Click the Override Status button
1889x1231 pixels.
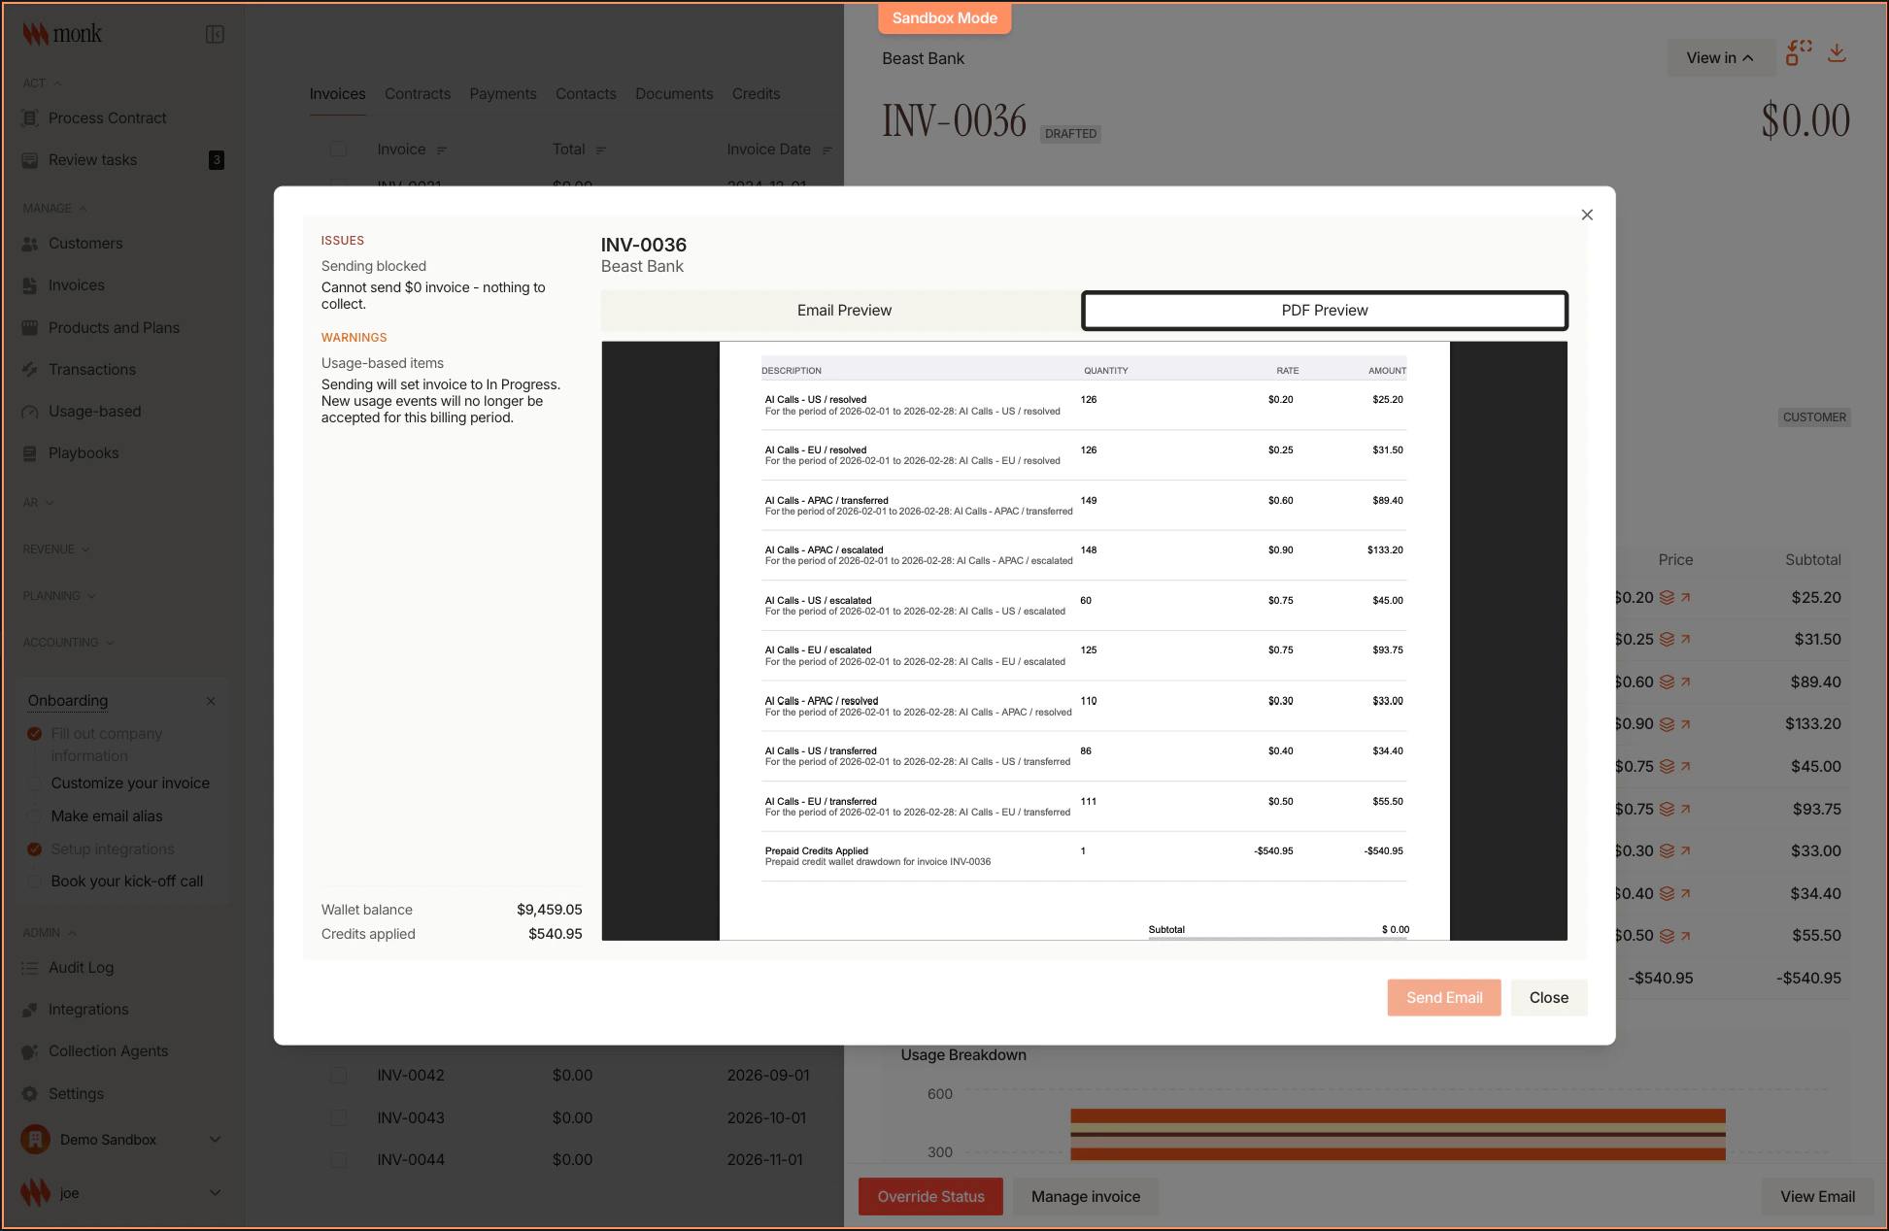(x=930, y=1197)
